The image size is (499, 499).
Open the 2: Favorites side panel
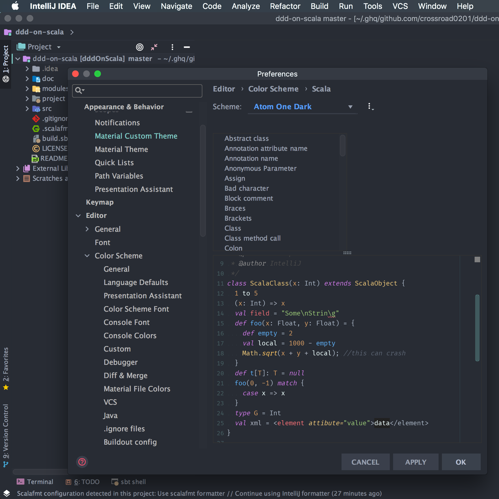tap(6, 369)
